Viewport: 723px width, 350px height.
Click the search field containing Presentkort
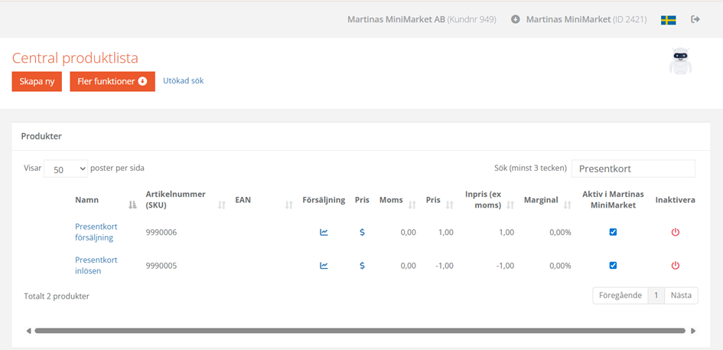[633, 168]
